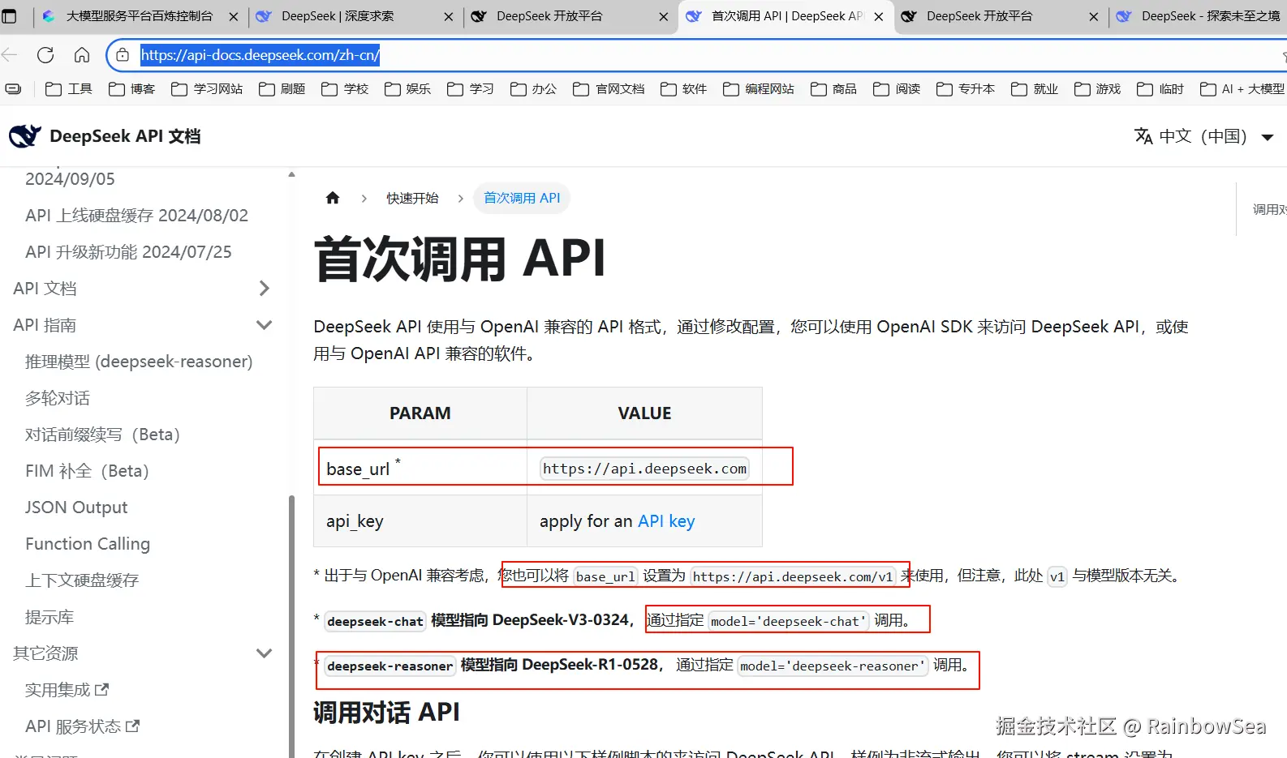Viewport: 1287px width, 758px height.
Task: Click sidebar scroll-up arrow
Action: pyautogui.click(x=291, y=174)
